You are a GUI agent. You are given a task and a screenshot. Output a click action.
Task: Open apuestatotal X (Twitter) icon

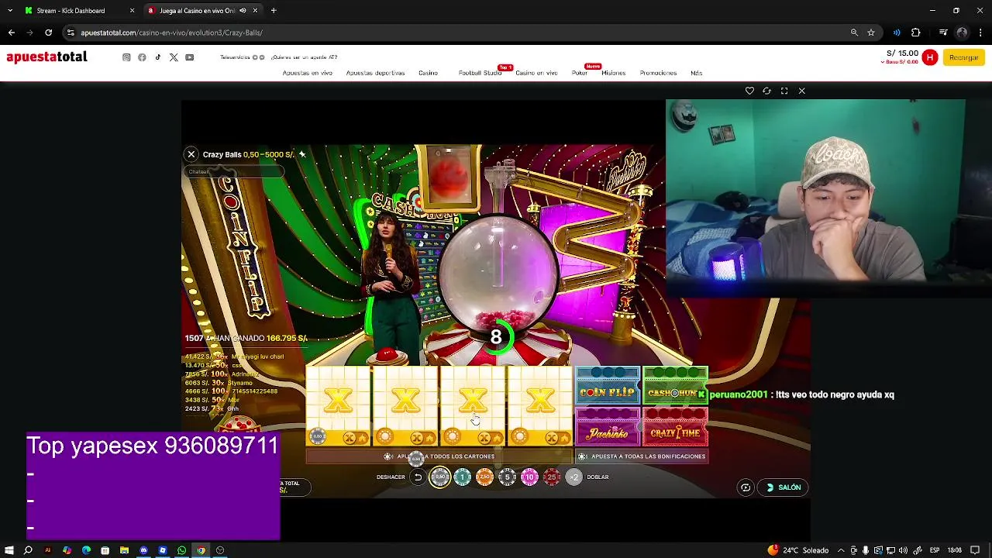point(174,57)
